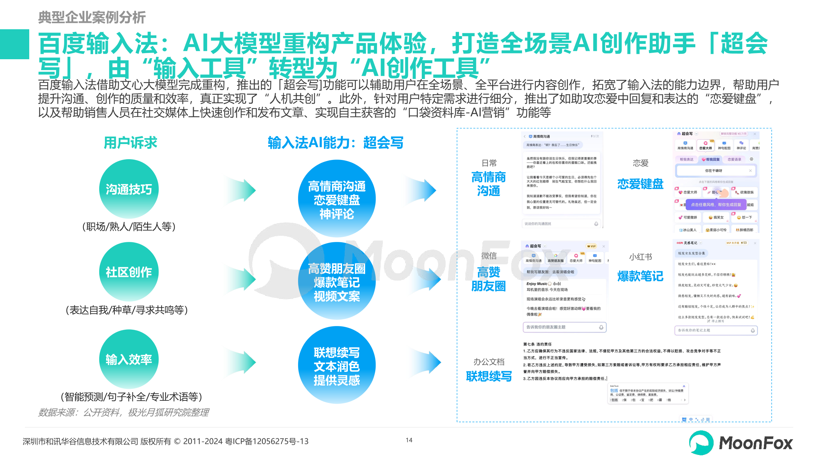
Task: Click the microphone icon in 笔记主题 field
Action: (x=753, y=330)
